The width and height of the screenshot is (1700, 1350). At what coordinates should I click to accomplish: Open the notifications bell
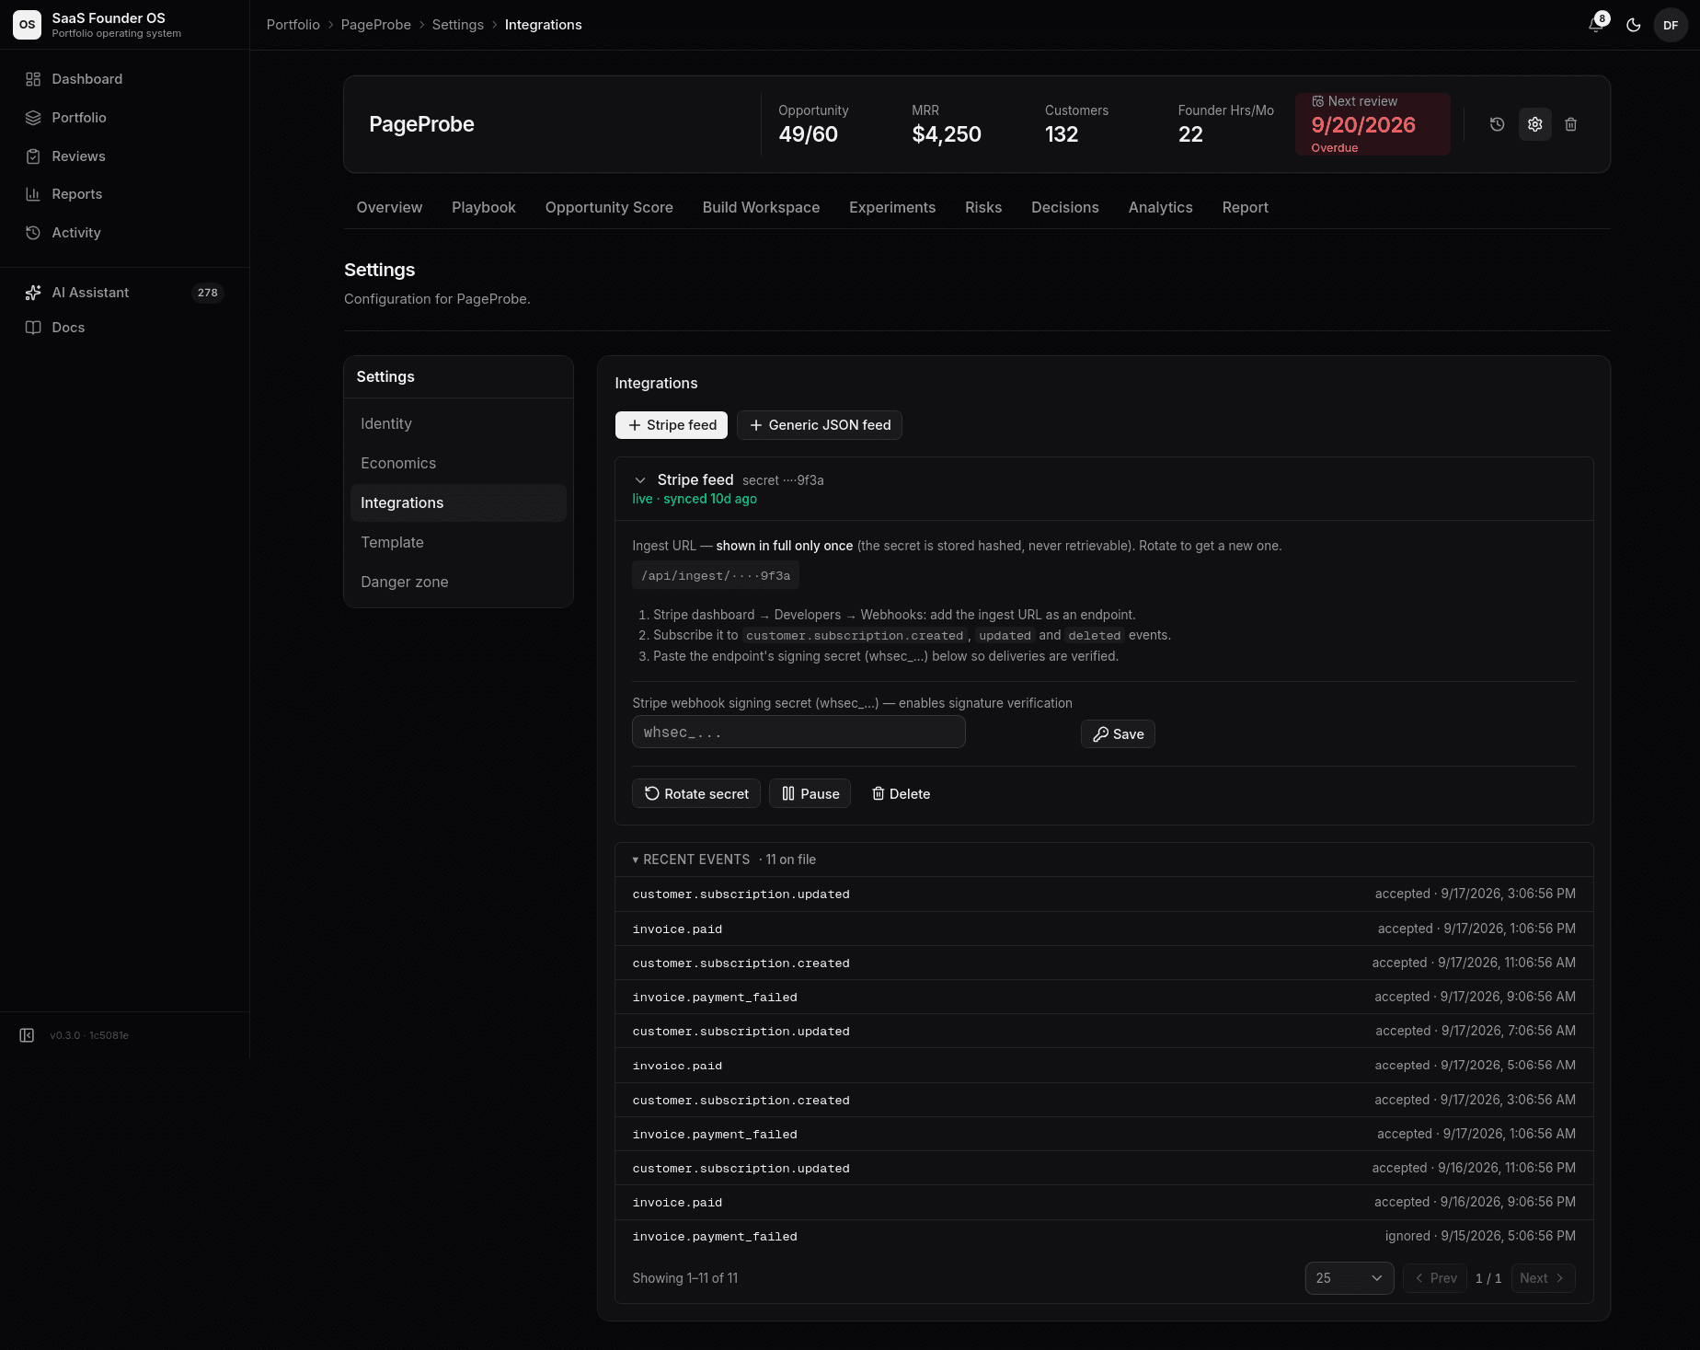point(1596,25)
